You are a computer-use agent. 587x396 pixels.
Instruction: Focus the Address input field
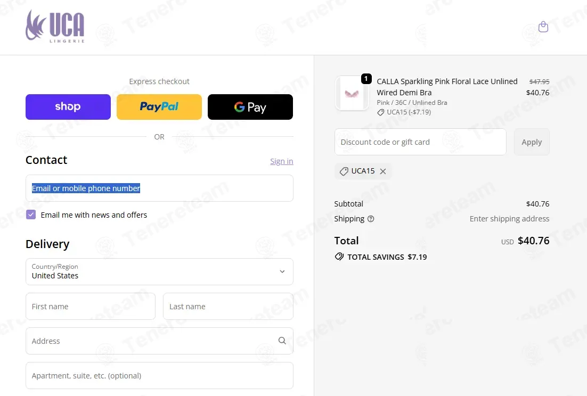click(159, 341)
